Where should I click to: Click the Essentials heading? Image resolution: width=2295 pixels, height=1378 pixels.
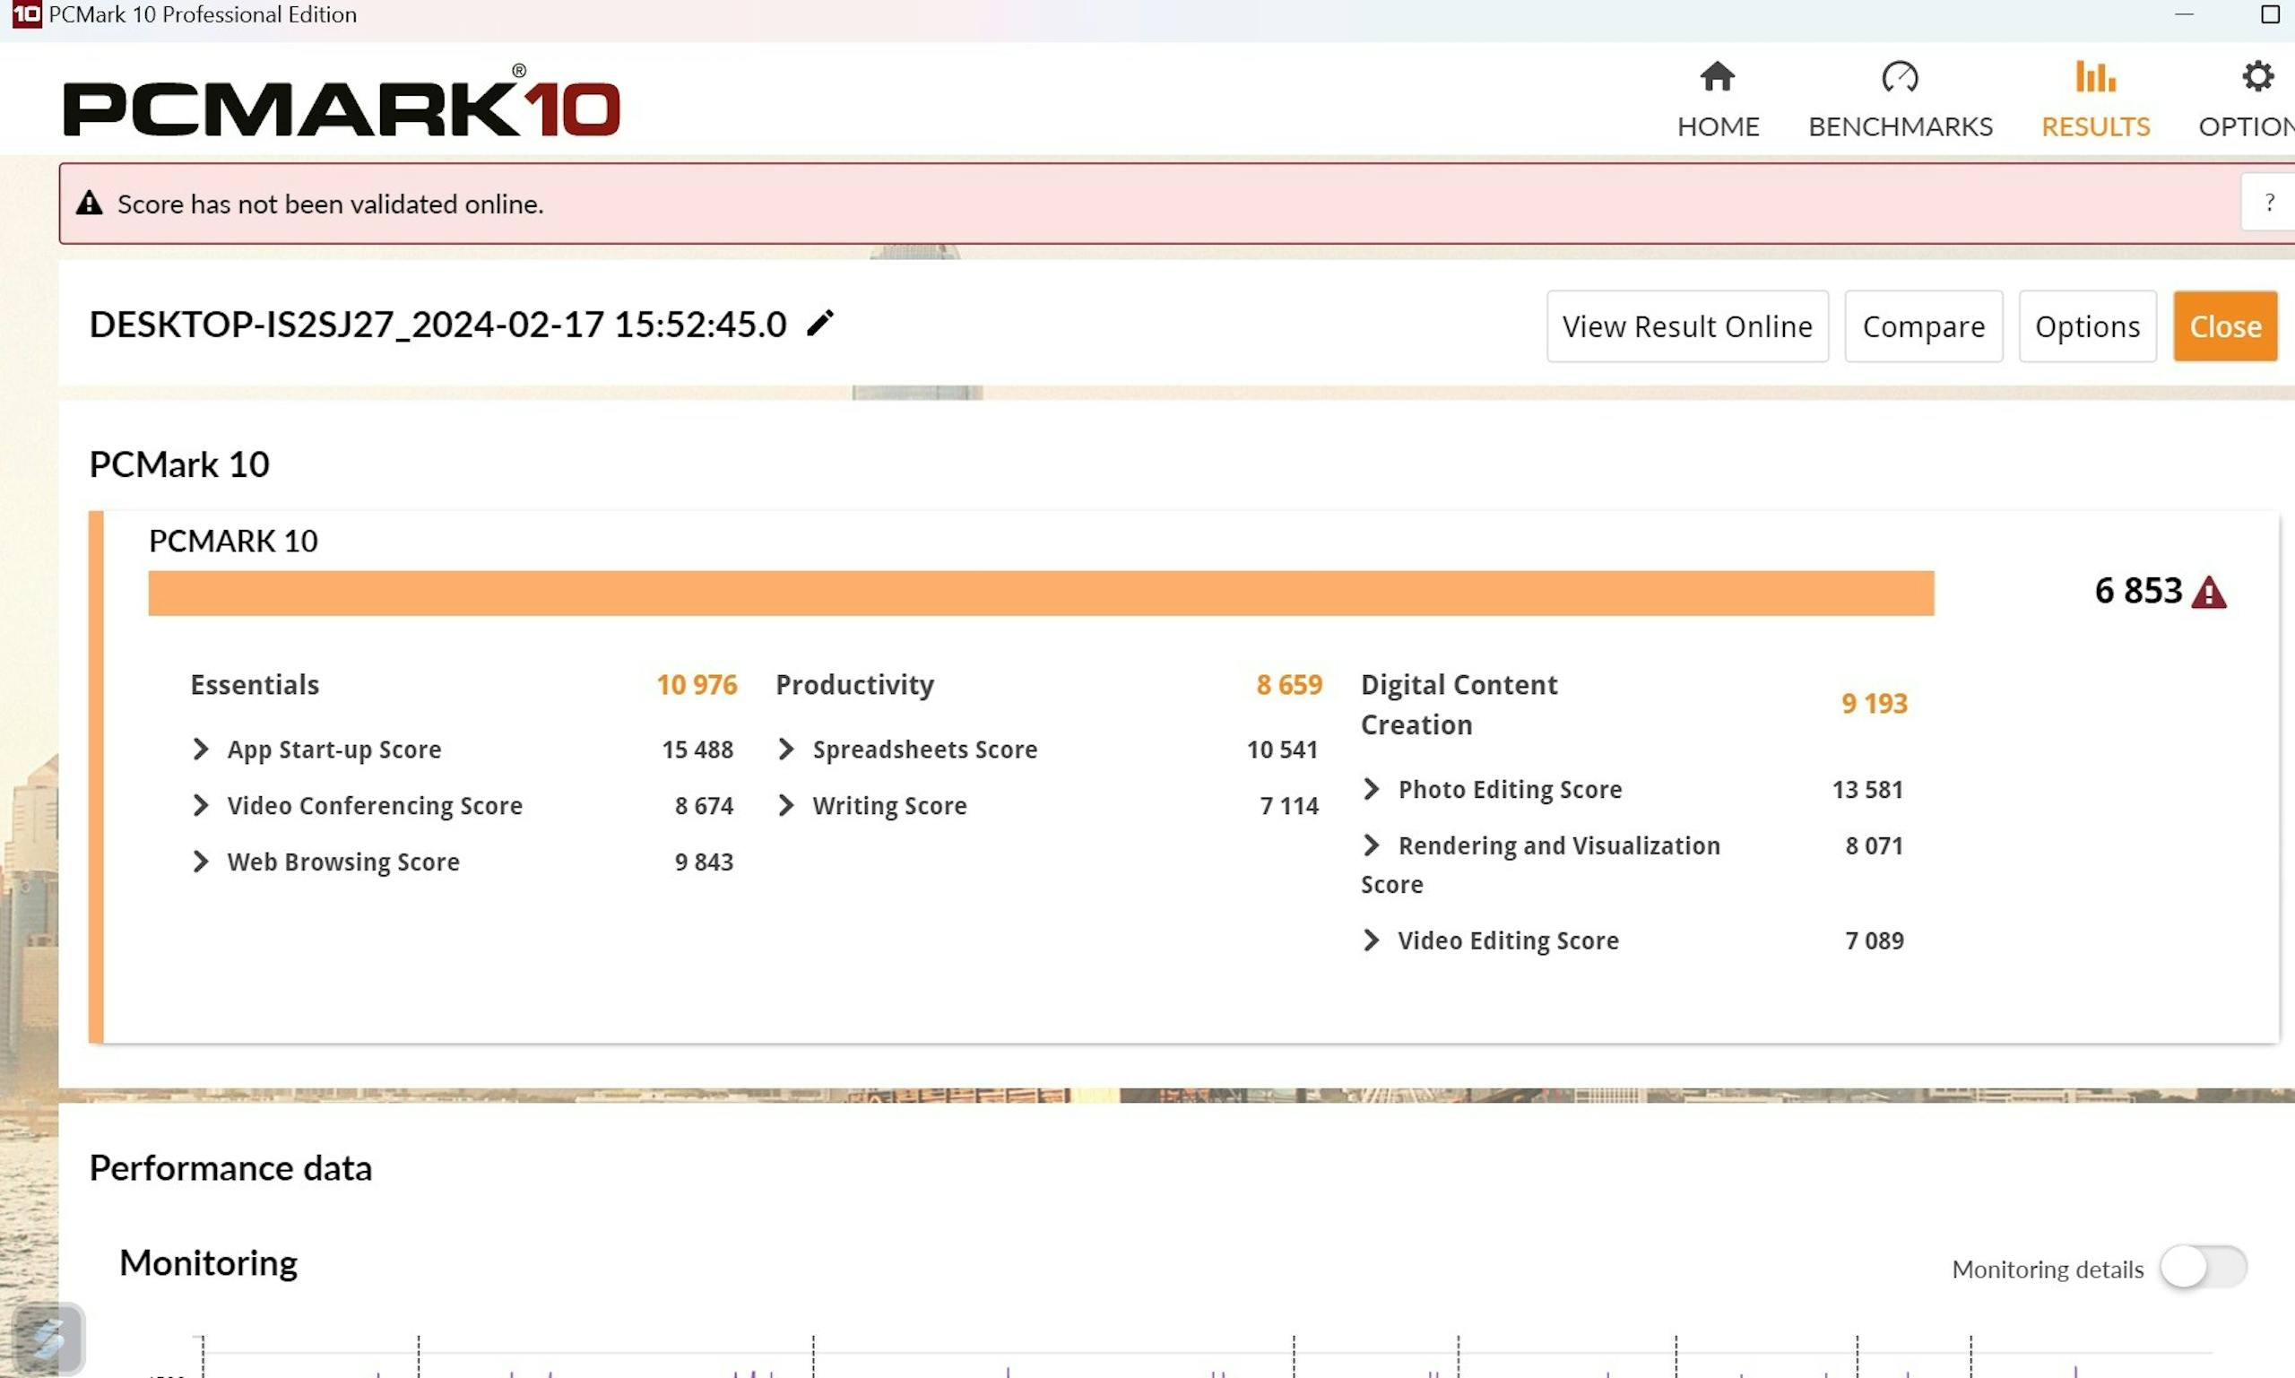tap(255, 684)
